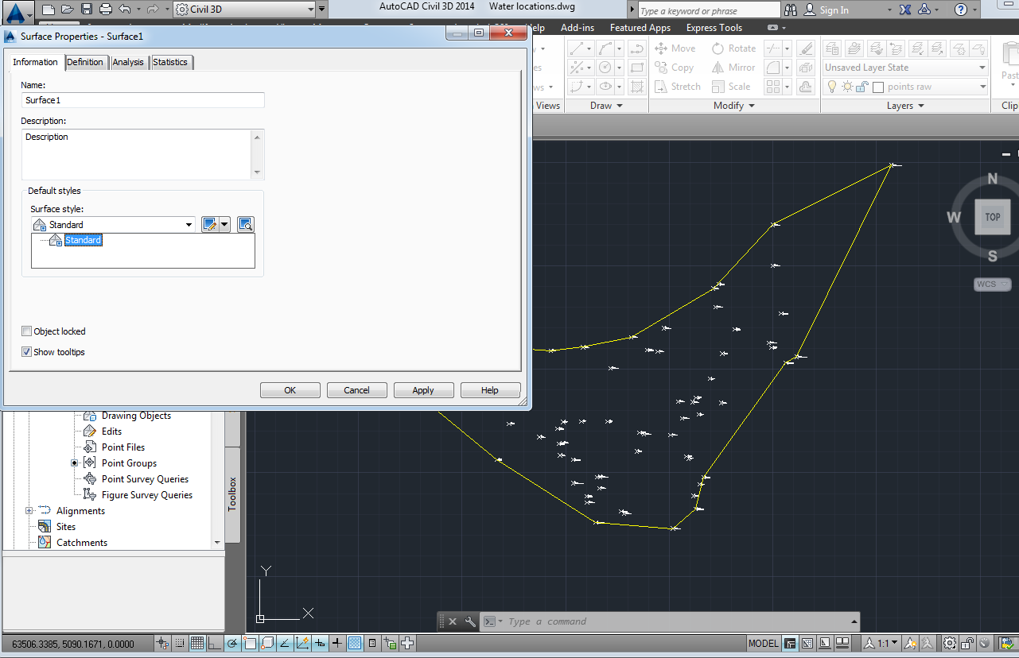Focus the keyword or phrase search field

click(710, 10)
